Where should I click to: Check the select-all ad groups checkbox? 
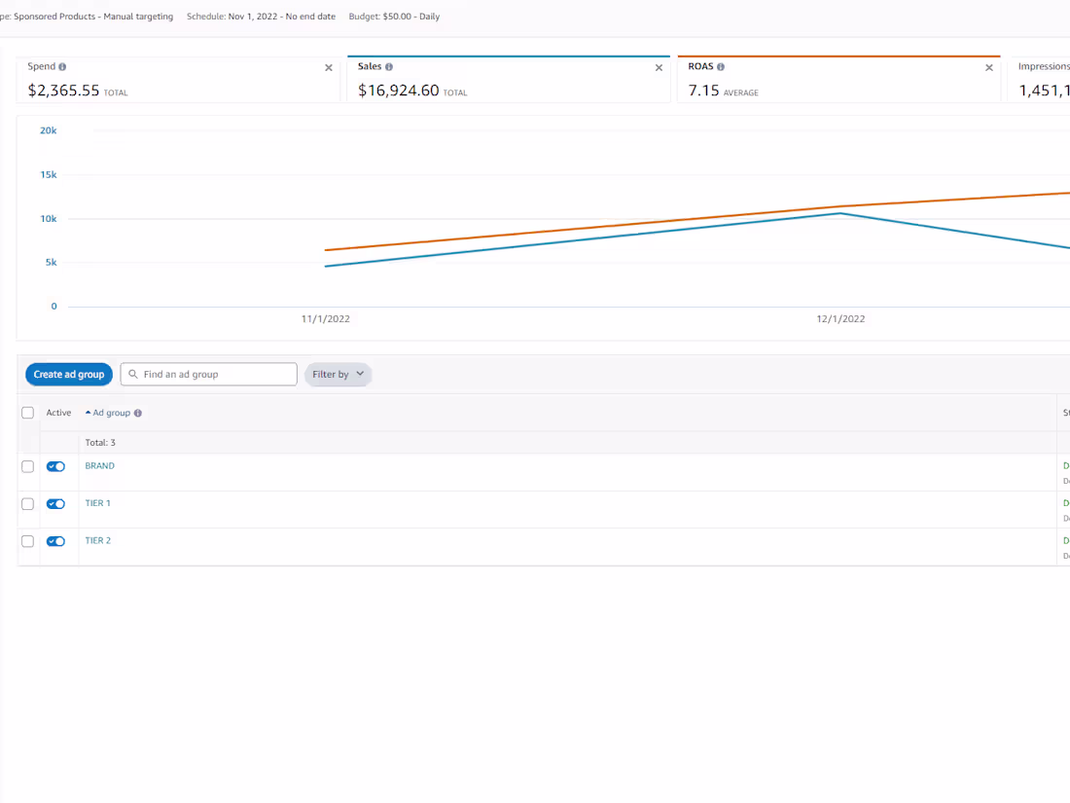point(27,412)
